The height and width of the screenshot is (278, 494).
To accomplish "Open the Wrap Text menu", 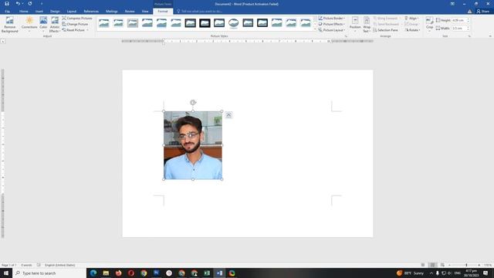I will click(x=367, y=25).
